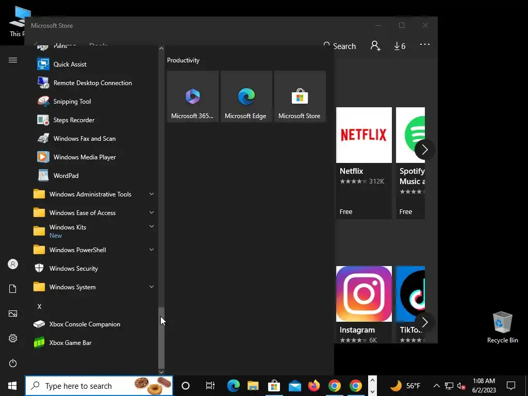Click the taskbar toolbar overflow arrows
The width and height of the screenshot is (528, 396).
pyautogui.click(x=372, y=386)
